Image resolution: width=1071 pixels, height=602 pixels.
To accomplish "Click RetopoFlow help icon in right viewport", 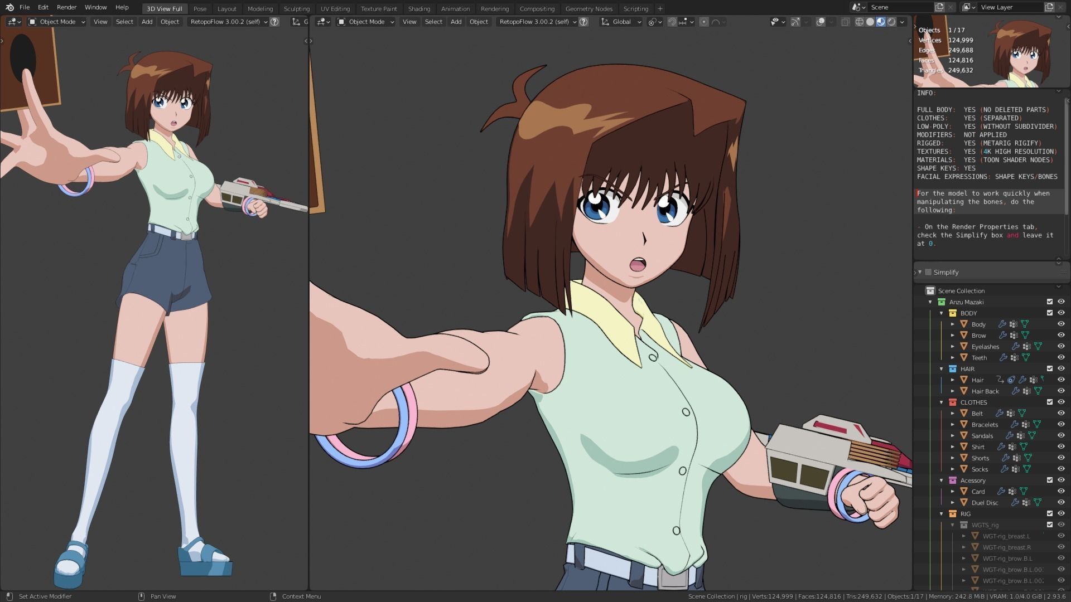I will coord(583,22).
